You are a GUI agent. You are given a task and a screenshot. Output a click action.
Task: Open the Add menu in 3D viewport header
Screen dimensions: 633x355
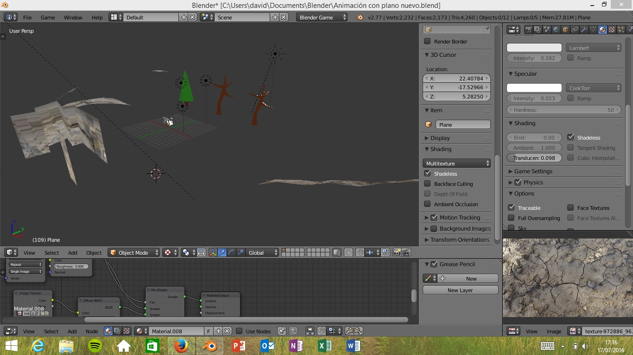[x=73, y=253]
